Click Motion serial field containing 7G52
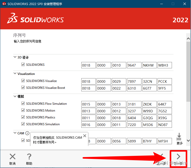 (165, 111)
